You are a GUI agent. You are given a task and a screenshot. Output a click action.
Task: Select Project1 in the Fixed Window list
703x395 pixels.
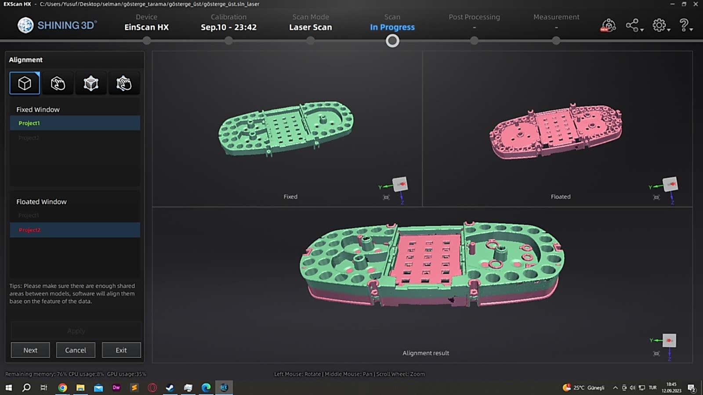tap(75, 123)
